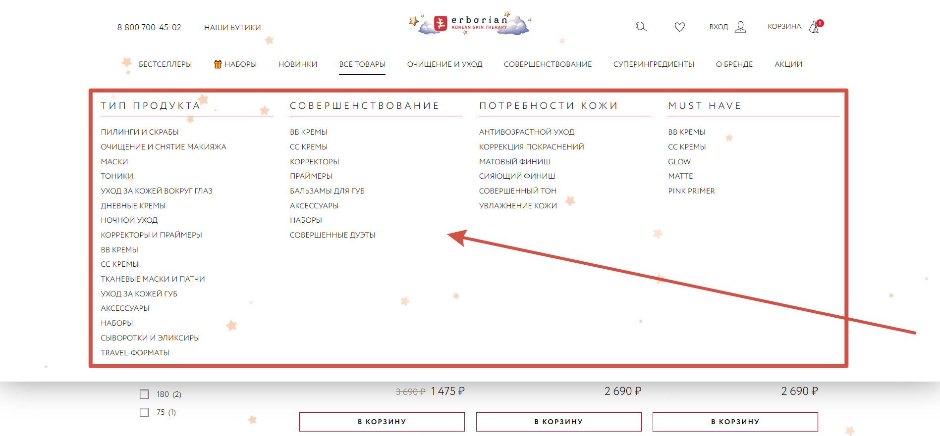Viewport: 940px width, 436px height.
Task: Select MATTE under Must Have
Action: click(680, 176)
